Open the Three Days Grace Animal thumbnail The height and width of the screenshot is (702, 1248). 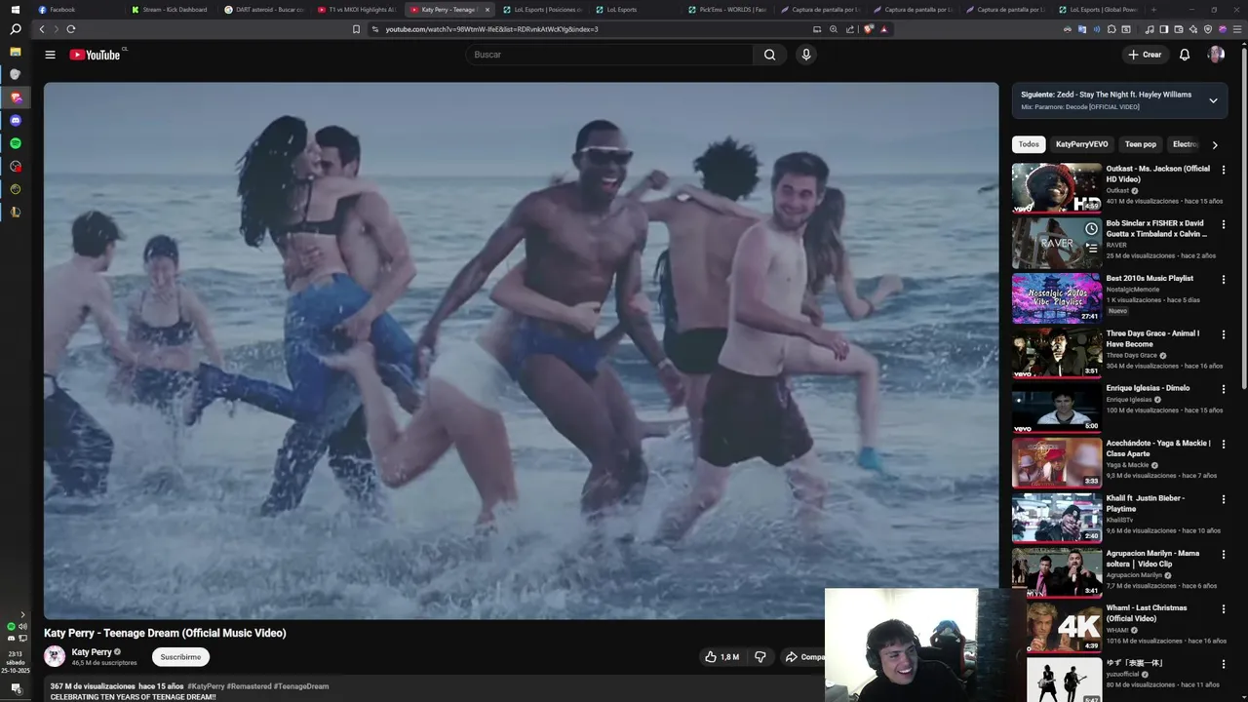pos(1057,353)
